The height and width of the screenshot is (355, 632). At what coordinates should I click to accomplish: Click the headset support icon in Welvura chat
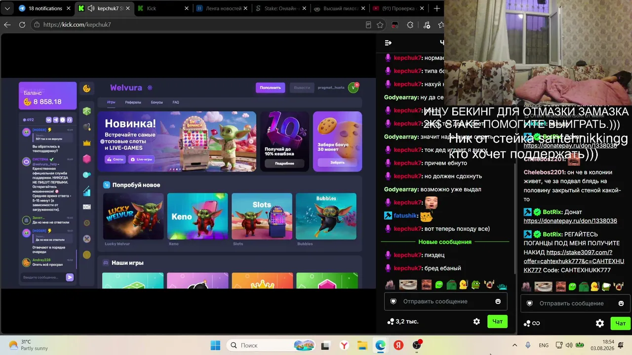pos(70,120)
